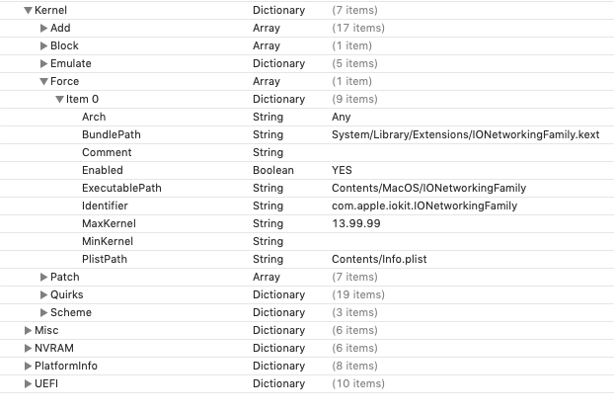Collapse the Force array
Image resolution: width=614 pixels, height=411 pixels.
pos(43,82)
